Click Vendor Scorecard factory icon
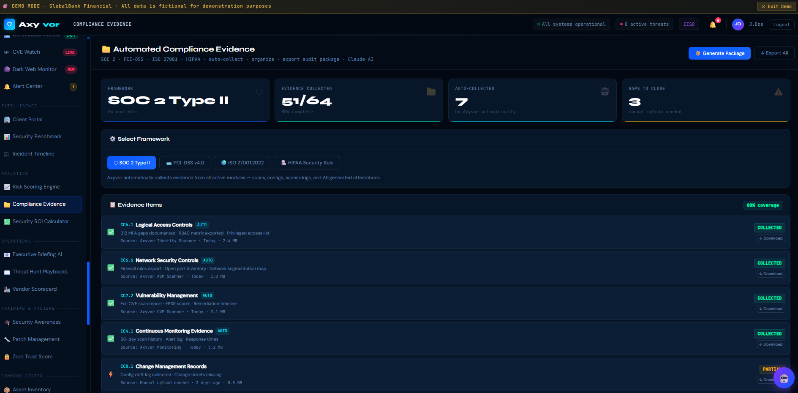Screen dimensions: 798x393 7,289
